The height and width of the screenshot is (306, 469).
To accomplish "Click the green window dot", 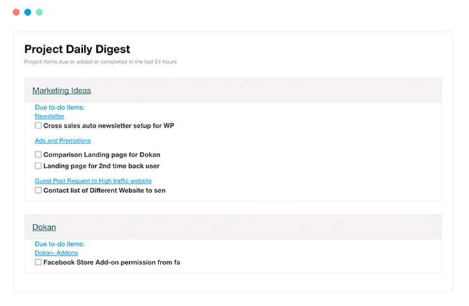I will 39,12.
